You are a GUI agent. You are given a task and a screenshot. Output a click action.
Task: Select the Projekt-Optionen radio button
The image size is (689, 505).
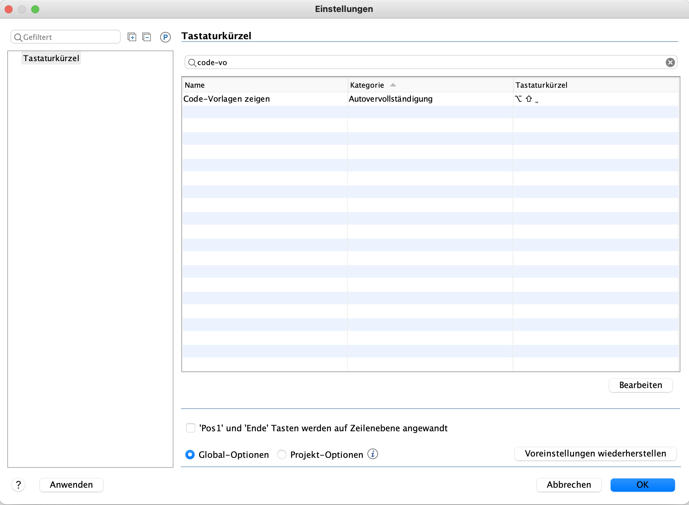click(282, 454)
